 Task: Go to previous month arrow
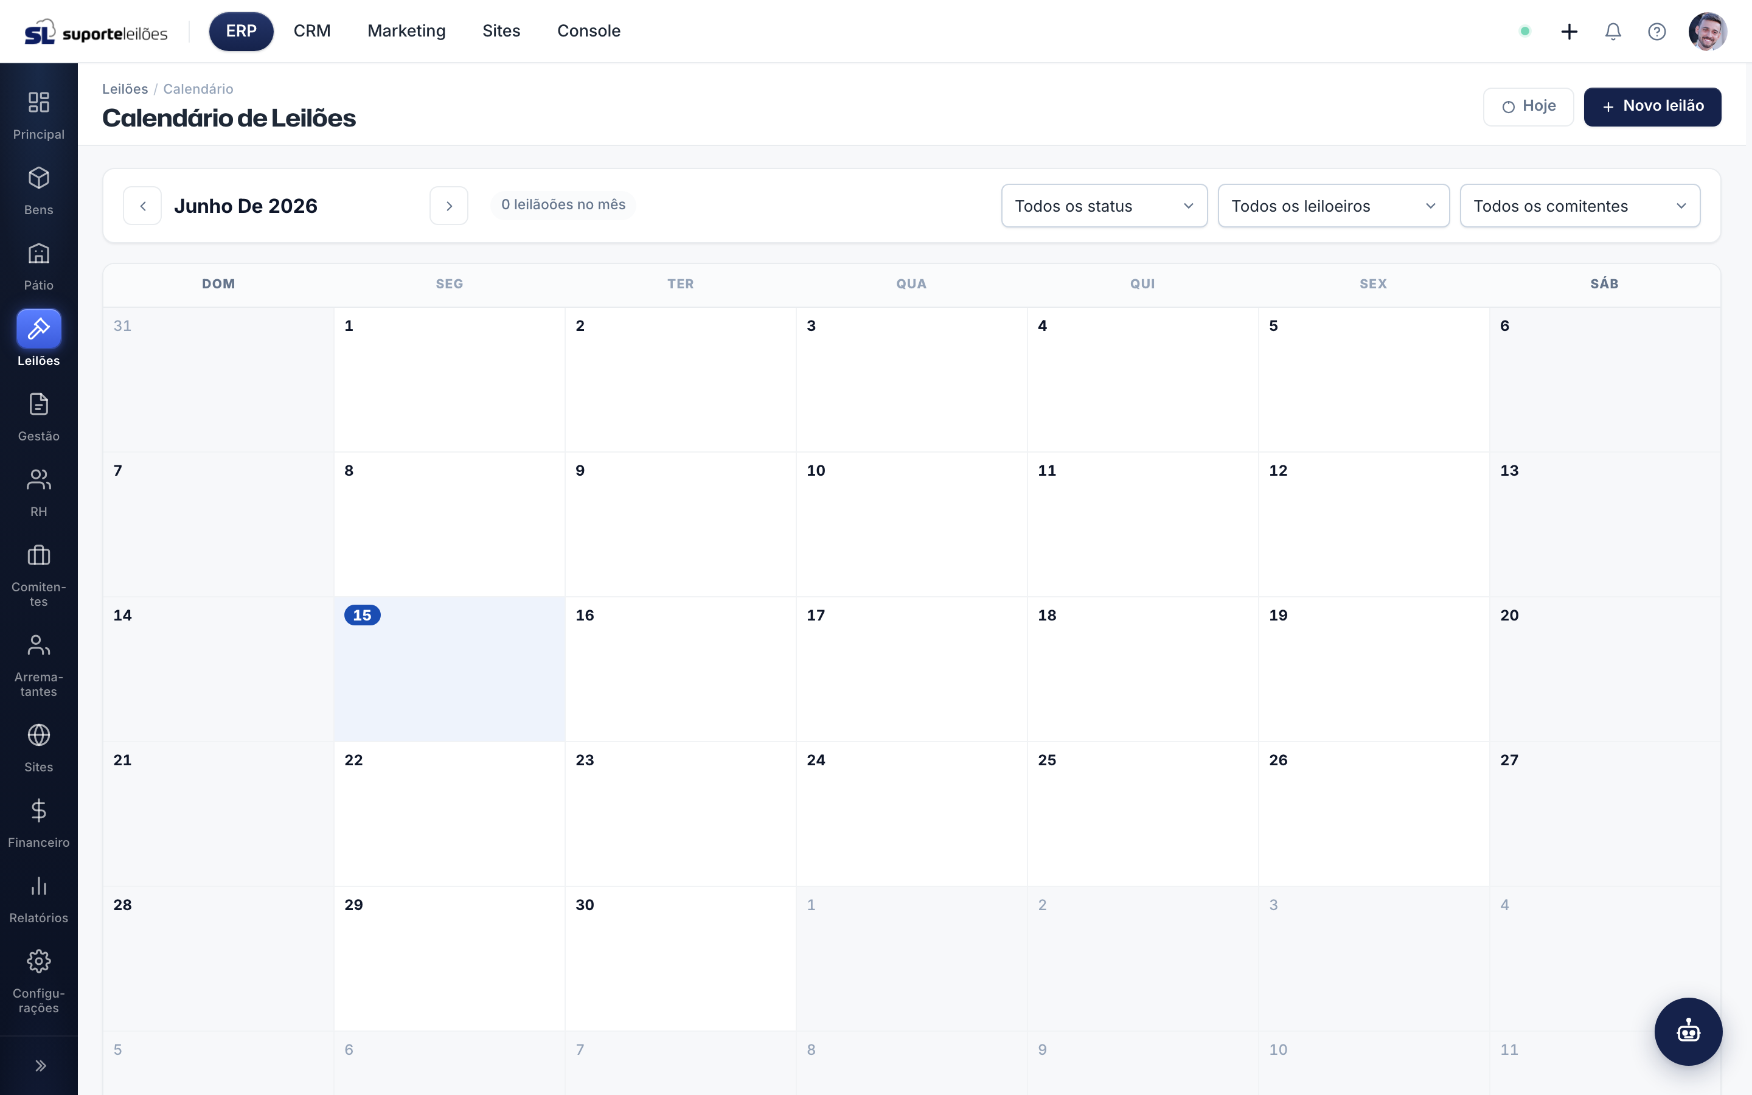point(142,206)
